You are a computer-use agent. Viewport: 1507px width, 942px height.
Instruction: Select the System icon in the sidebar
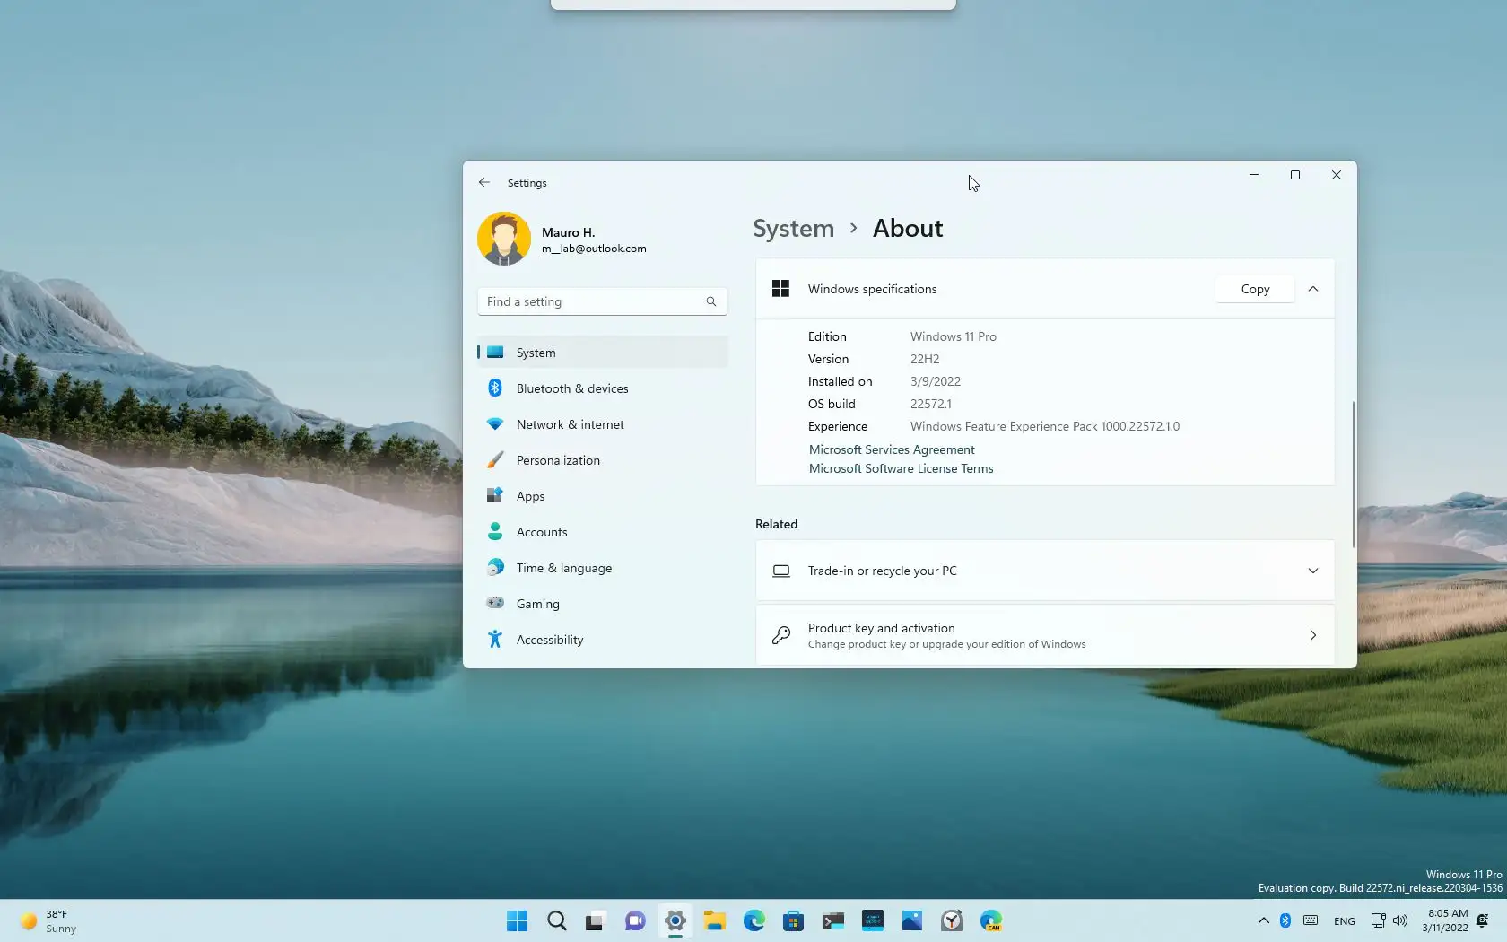tap(495, 352)
